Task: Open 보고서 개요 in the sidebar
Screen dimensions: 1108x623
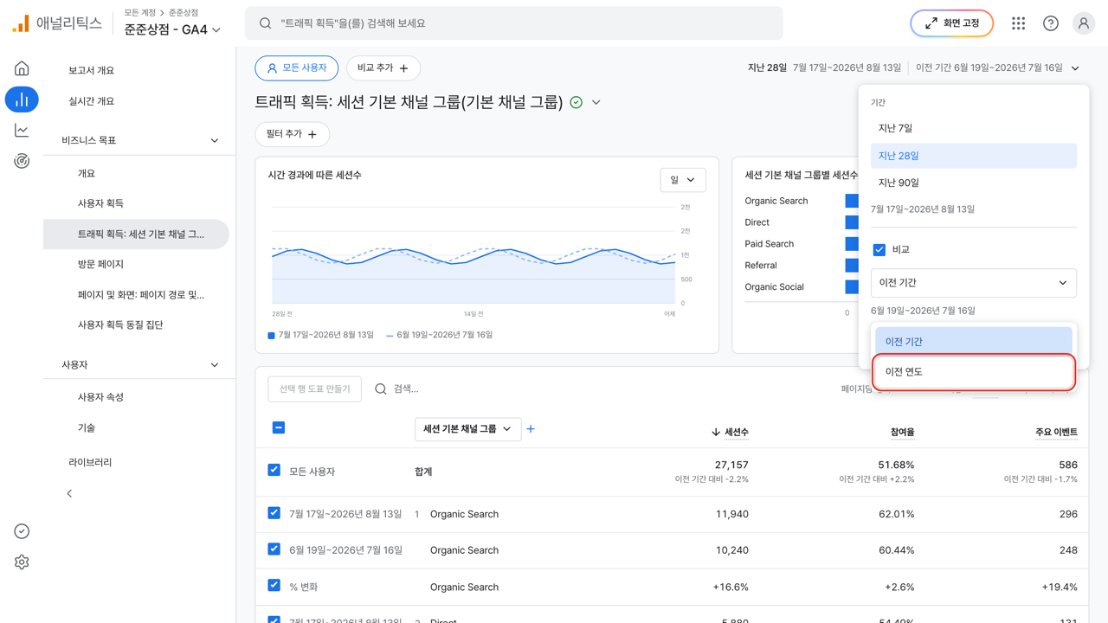Action: point(92,70)
